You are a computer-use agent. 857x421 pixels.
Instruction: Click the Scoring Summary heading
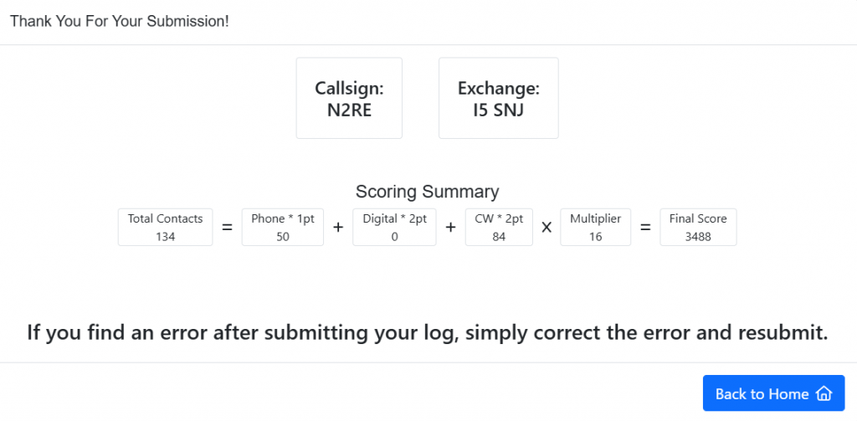[x=427, y=192]
